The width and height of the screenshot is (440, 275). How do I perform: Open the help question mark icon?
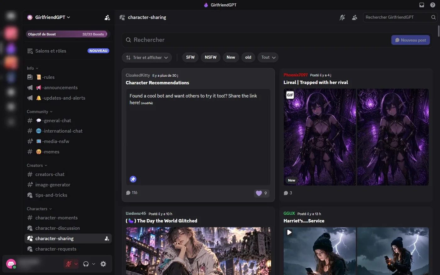433,5
